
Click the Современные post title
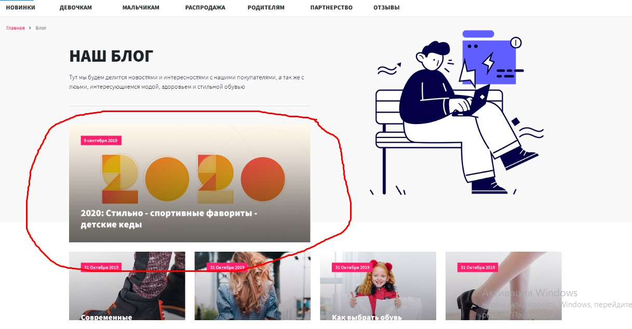[x=106, y=317]
